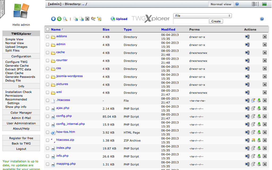Select the index.php checkbox
Viewport: 272px width, 170px height.
pyautogui.click(x=48, y=148)
